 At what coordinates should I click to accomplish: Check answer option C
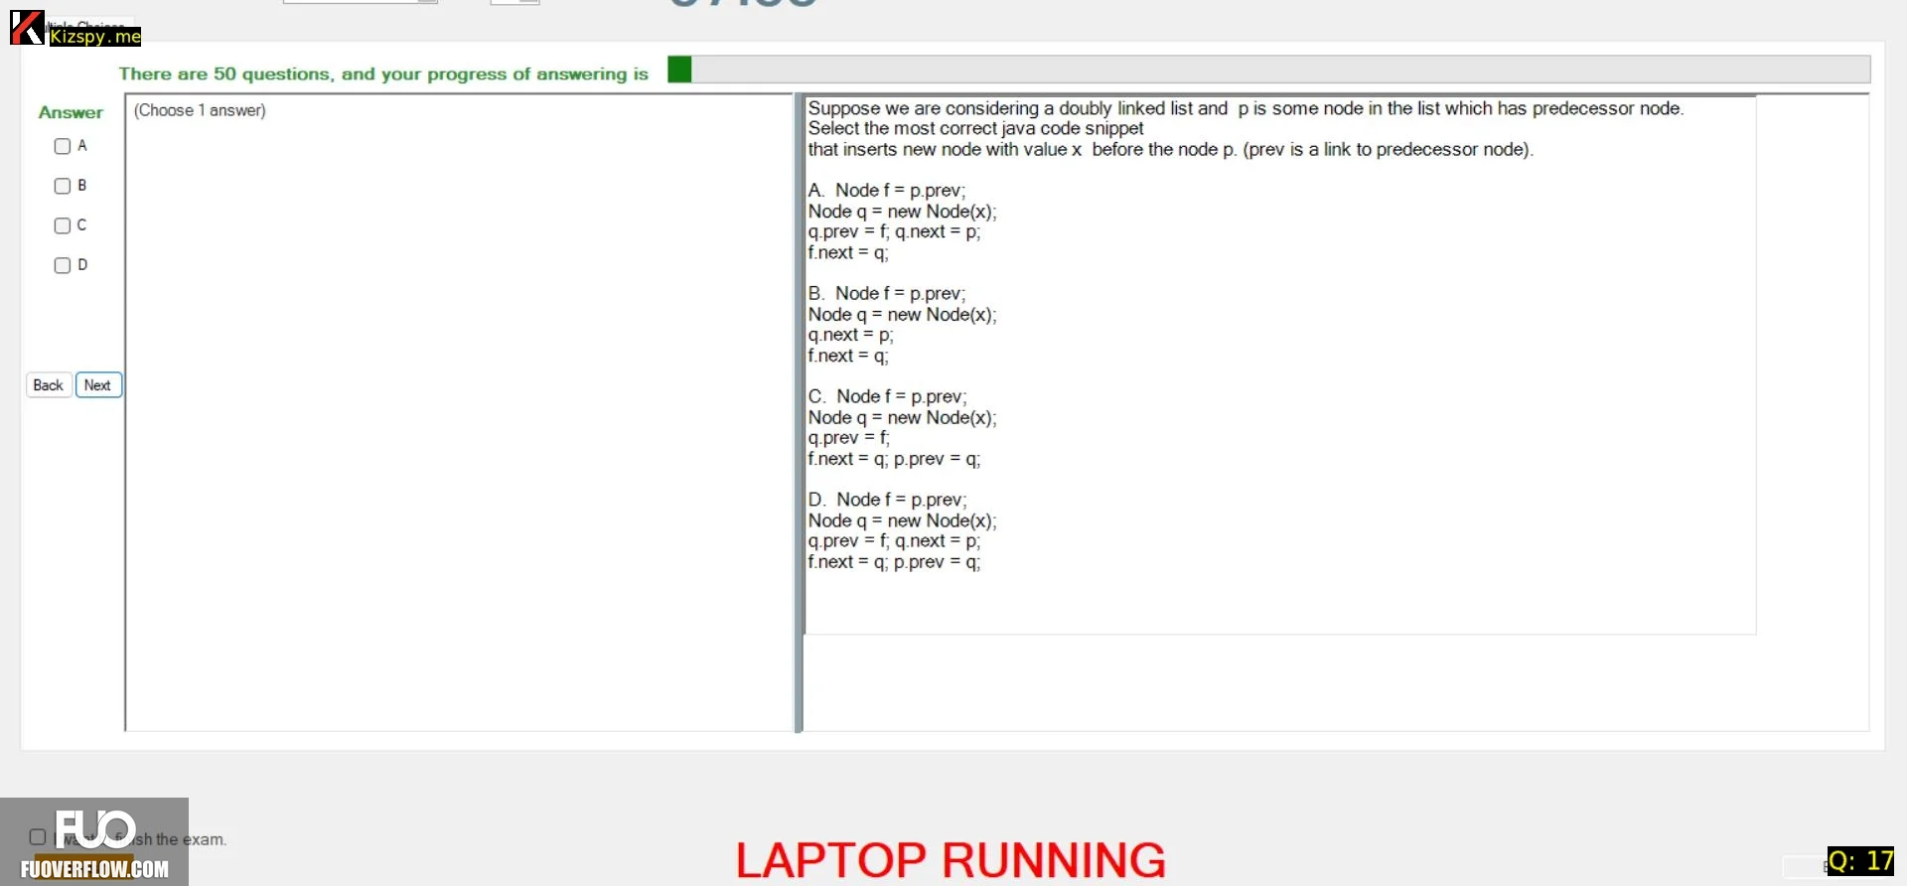click(x=63, y=225)
